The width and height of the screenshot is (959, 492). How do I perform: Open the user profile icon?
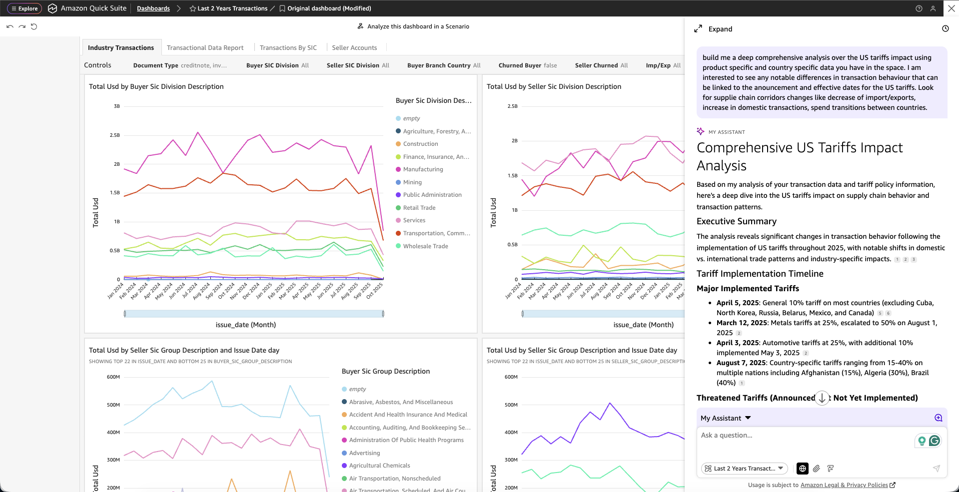[933, 8]
